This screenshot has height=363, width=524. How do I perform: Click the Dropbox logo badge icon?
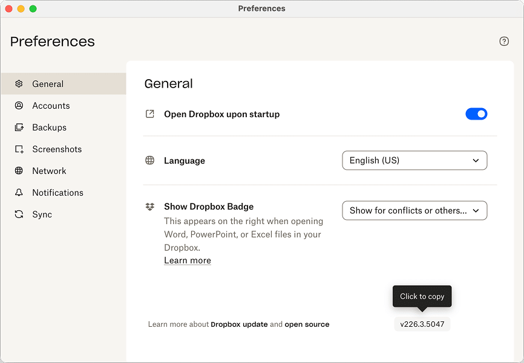(x=149, y=207)
